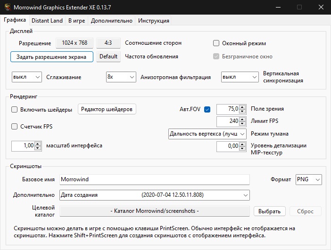Click Задать разрешение экрана button
Image resolution: width=331 pixels, height=250 pixels.
[x=51, y=56]
